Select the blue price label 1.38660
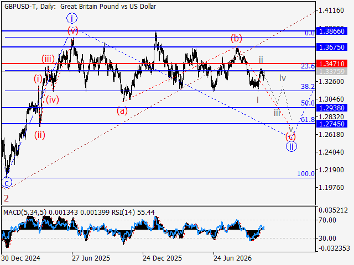Viewport: 354px width, 265px height. [332, 31]
